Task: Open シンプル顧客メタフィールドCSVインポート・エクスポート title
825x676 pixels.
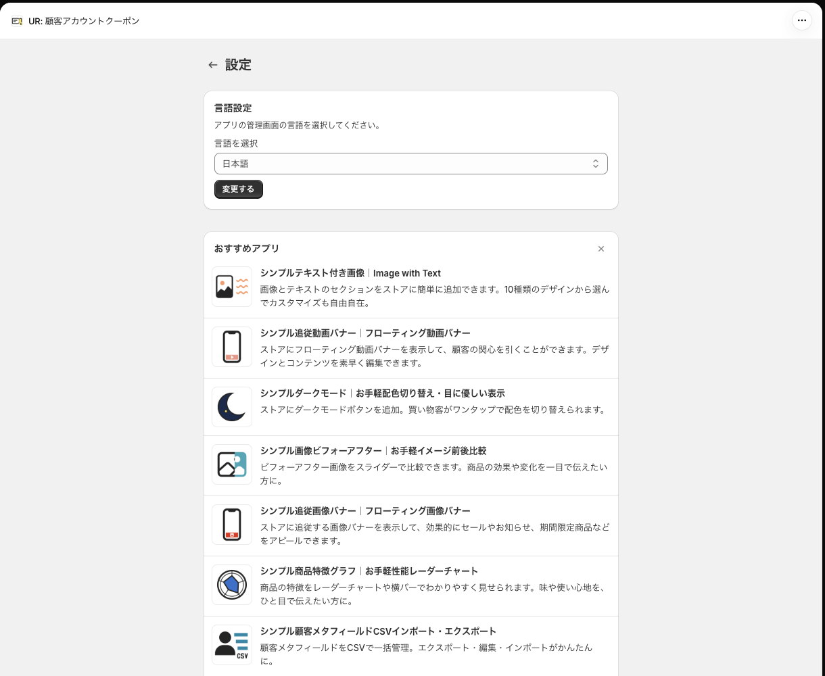Action: click(x=378, y=631)
